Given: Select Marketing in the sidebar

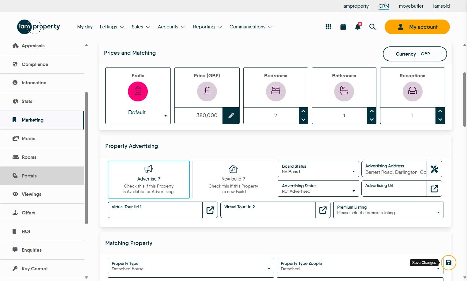Looking at the screenshot, I should pos(42,120).
